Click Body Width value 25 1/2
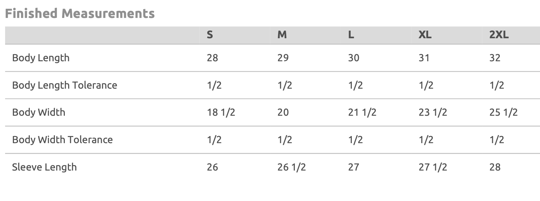 [503, 112]
